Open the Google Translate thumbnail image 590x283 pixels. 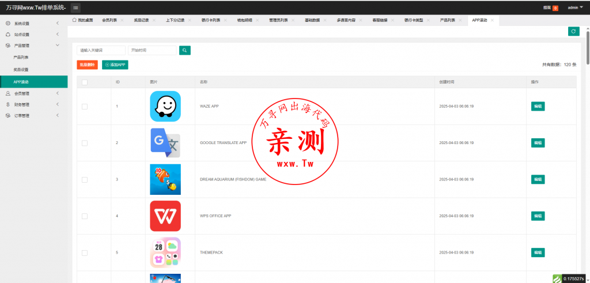pyautogui.click(x=165, y=142)
